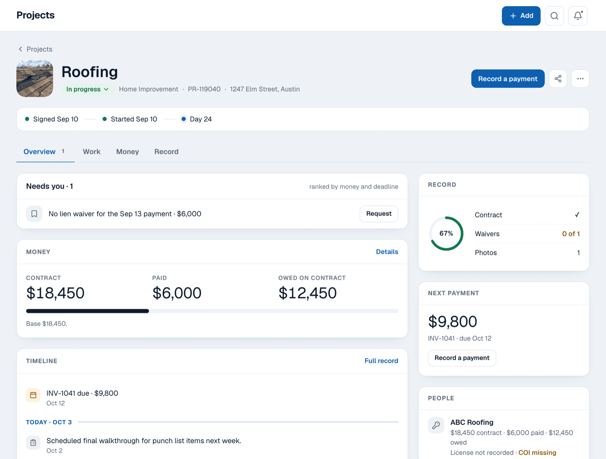This screenshot has height=459, width=606.
Task: Click the COI missing warning
Action: pos(537,453)
